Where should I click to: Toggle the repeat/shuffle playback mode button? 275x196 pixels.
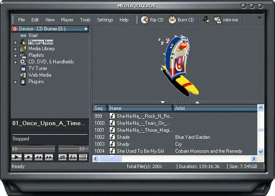pos(63,157)
